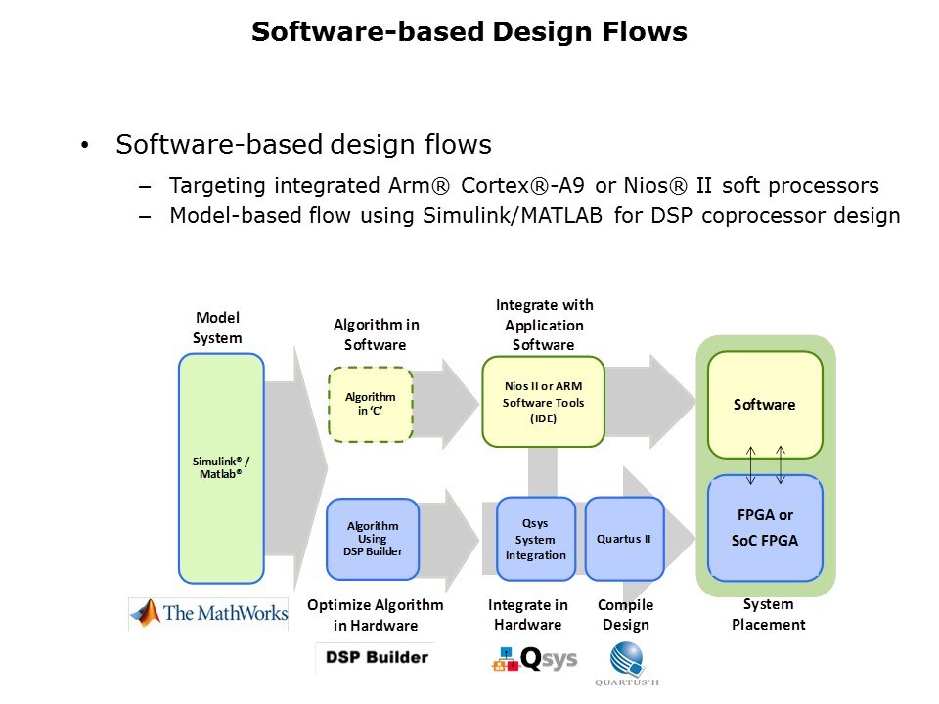Click the Quartus II block
Viewport: 939px width, 704px height.
[x=624, y=539]
